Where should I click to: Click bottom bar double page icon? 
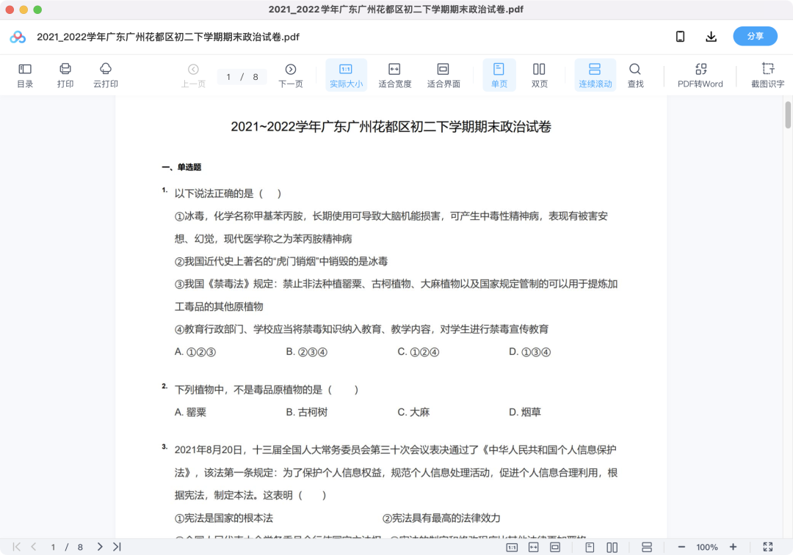[x=612, y=547]
